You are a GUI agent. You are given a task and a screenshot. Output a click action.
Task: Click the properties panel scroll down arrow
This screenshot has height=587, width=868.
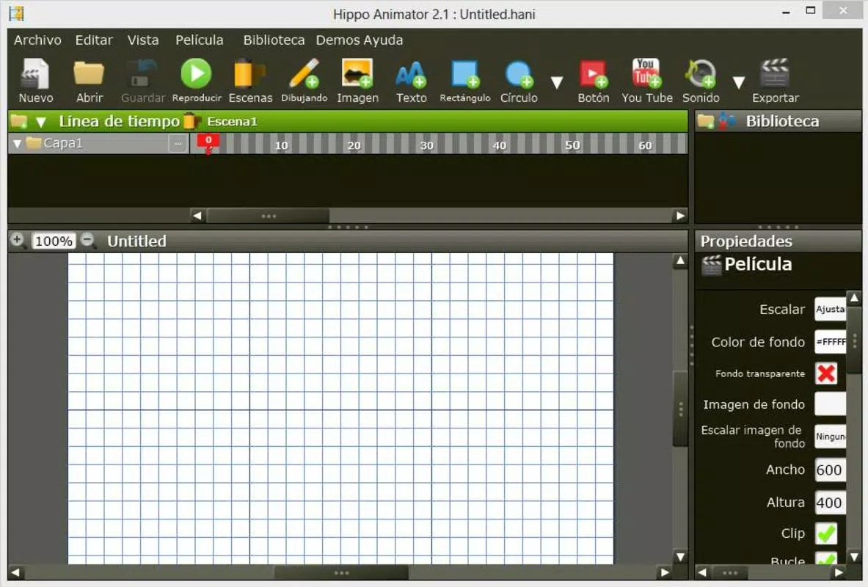[854, 556]
